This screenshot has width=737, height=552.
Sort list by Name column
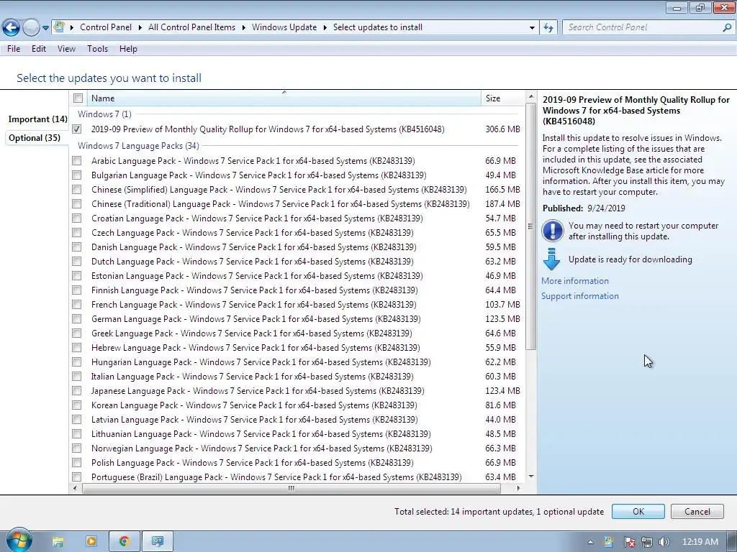tap(284, 98)
